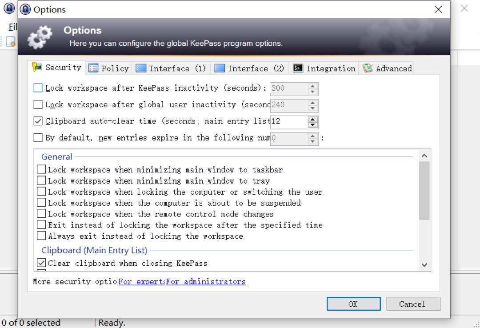Click the Interface (1) tab window icon

pyautogui.click(x=141, y=68)
